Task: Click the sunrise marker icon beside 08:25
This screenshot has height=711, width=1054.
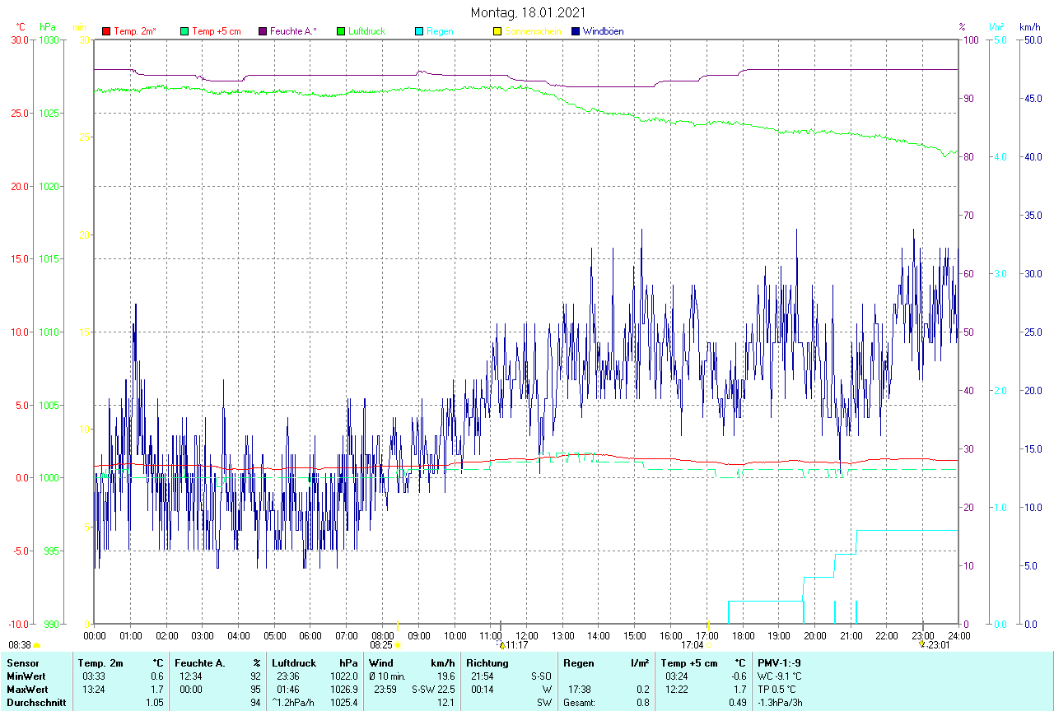Action: 398,646
